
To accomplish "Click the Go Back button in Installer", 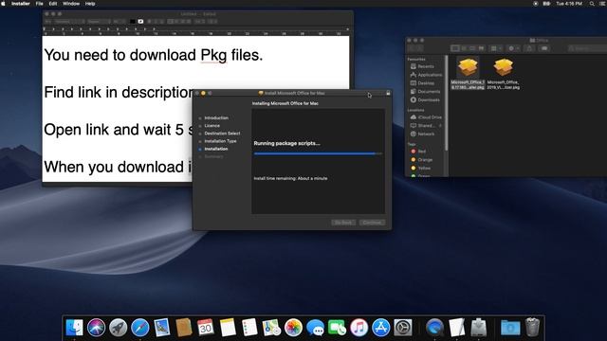I will click(343, 223).
